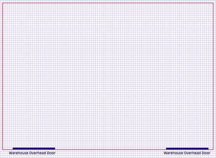Click the left end of the left door bar

pos(14,148)
